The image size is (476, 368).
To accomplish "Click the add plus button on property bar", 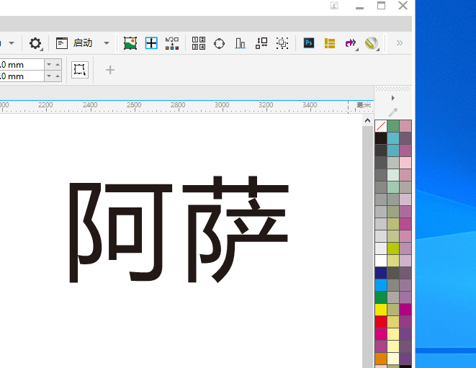I will pyautogui.click(x=110, y=70).
